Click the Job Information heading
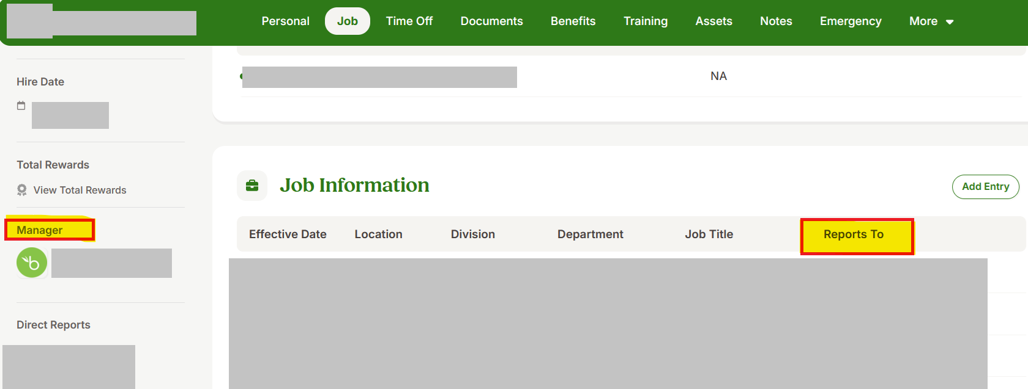This screenshot has width=1028, height=389. (354, 185)
